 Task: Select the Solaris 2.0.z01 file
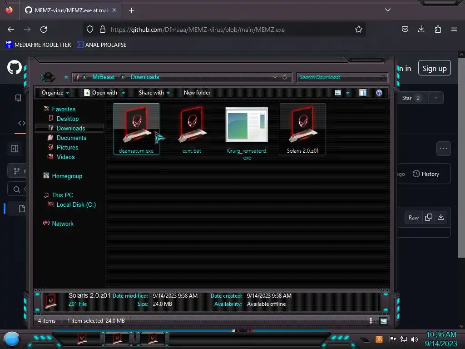point(302,129)
